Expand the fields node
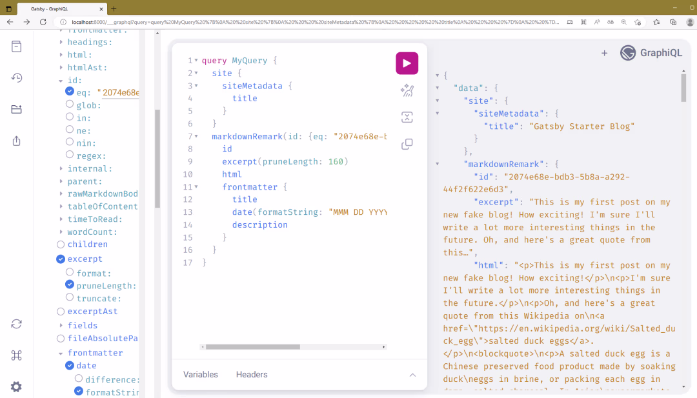 point(61,326)
